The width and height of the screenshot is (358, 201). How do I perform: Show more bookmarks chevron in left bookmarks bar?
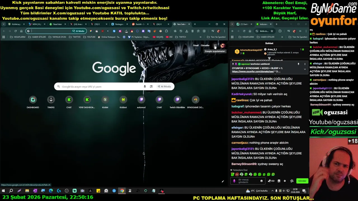[x=200, y=37]
